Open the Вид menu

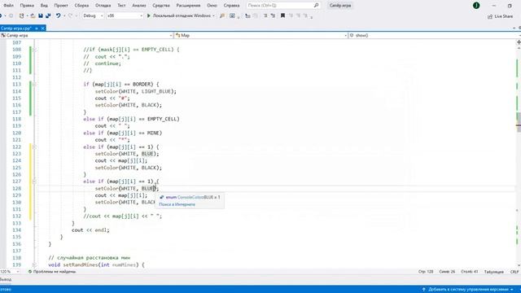[x=44, y=6]
